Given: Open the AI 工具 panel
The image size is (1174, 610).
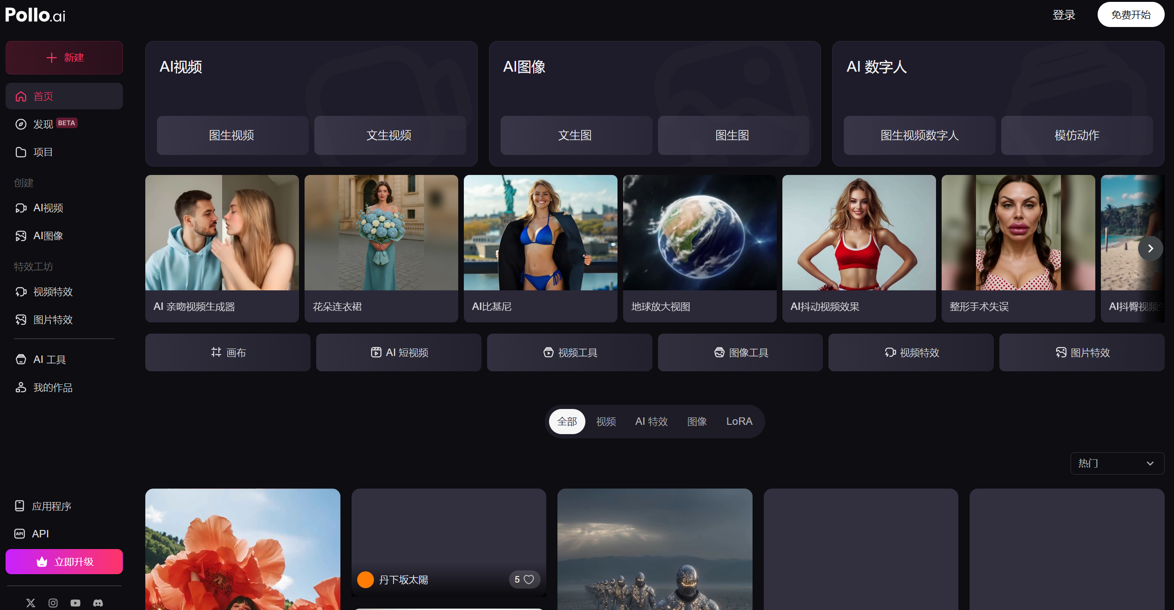Looking at the screenshot, I should pos(49,359).
